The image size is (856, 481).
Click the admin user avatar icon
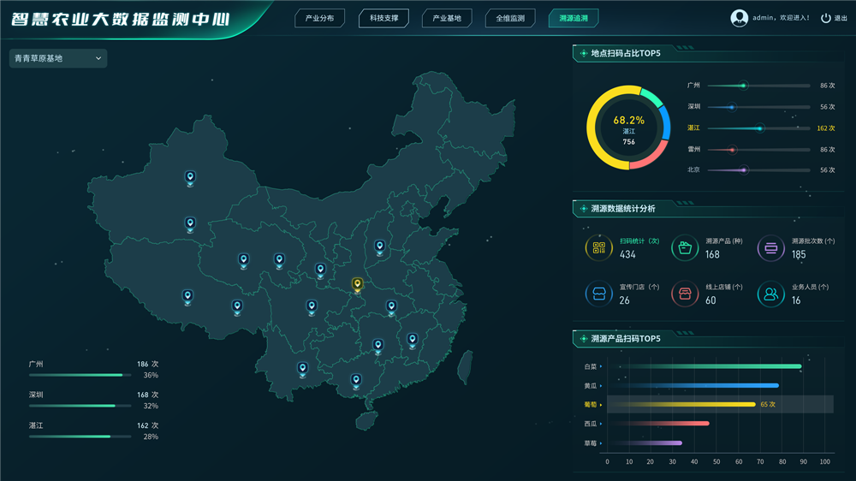point(740,18)
